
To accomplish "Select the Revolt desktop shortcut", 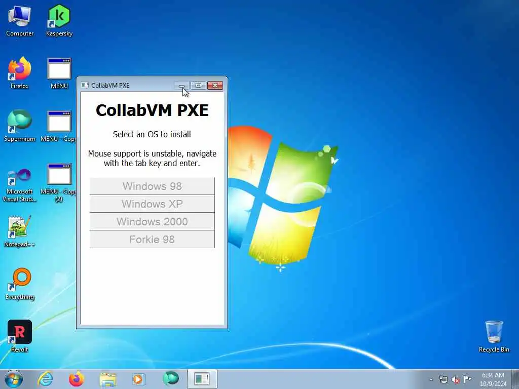I will click(20, 336).
